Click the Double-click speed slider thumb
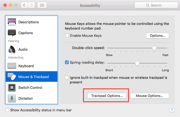The width and height of the screenshot is (180, 117). point(154,48)
